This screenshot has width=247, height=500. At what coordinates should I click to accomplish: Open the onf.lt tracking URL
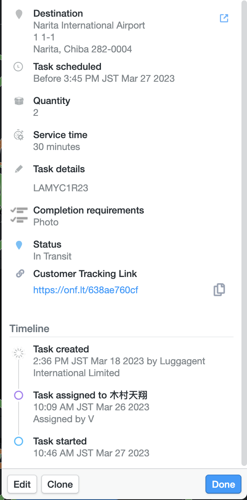tap(86, 290)
